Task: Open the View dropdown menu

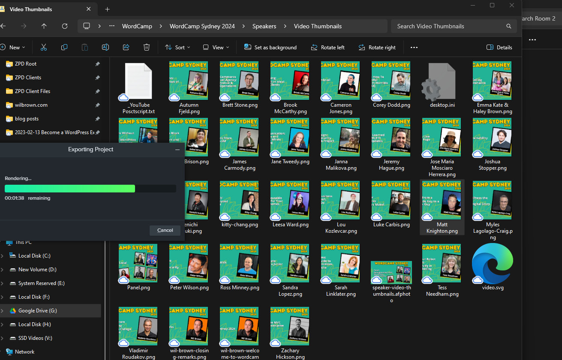Action: pos(216,48)
